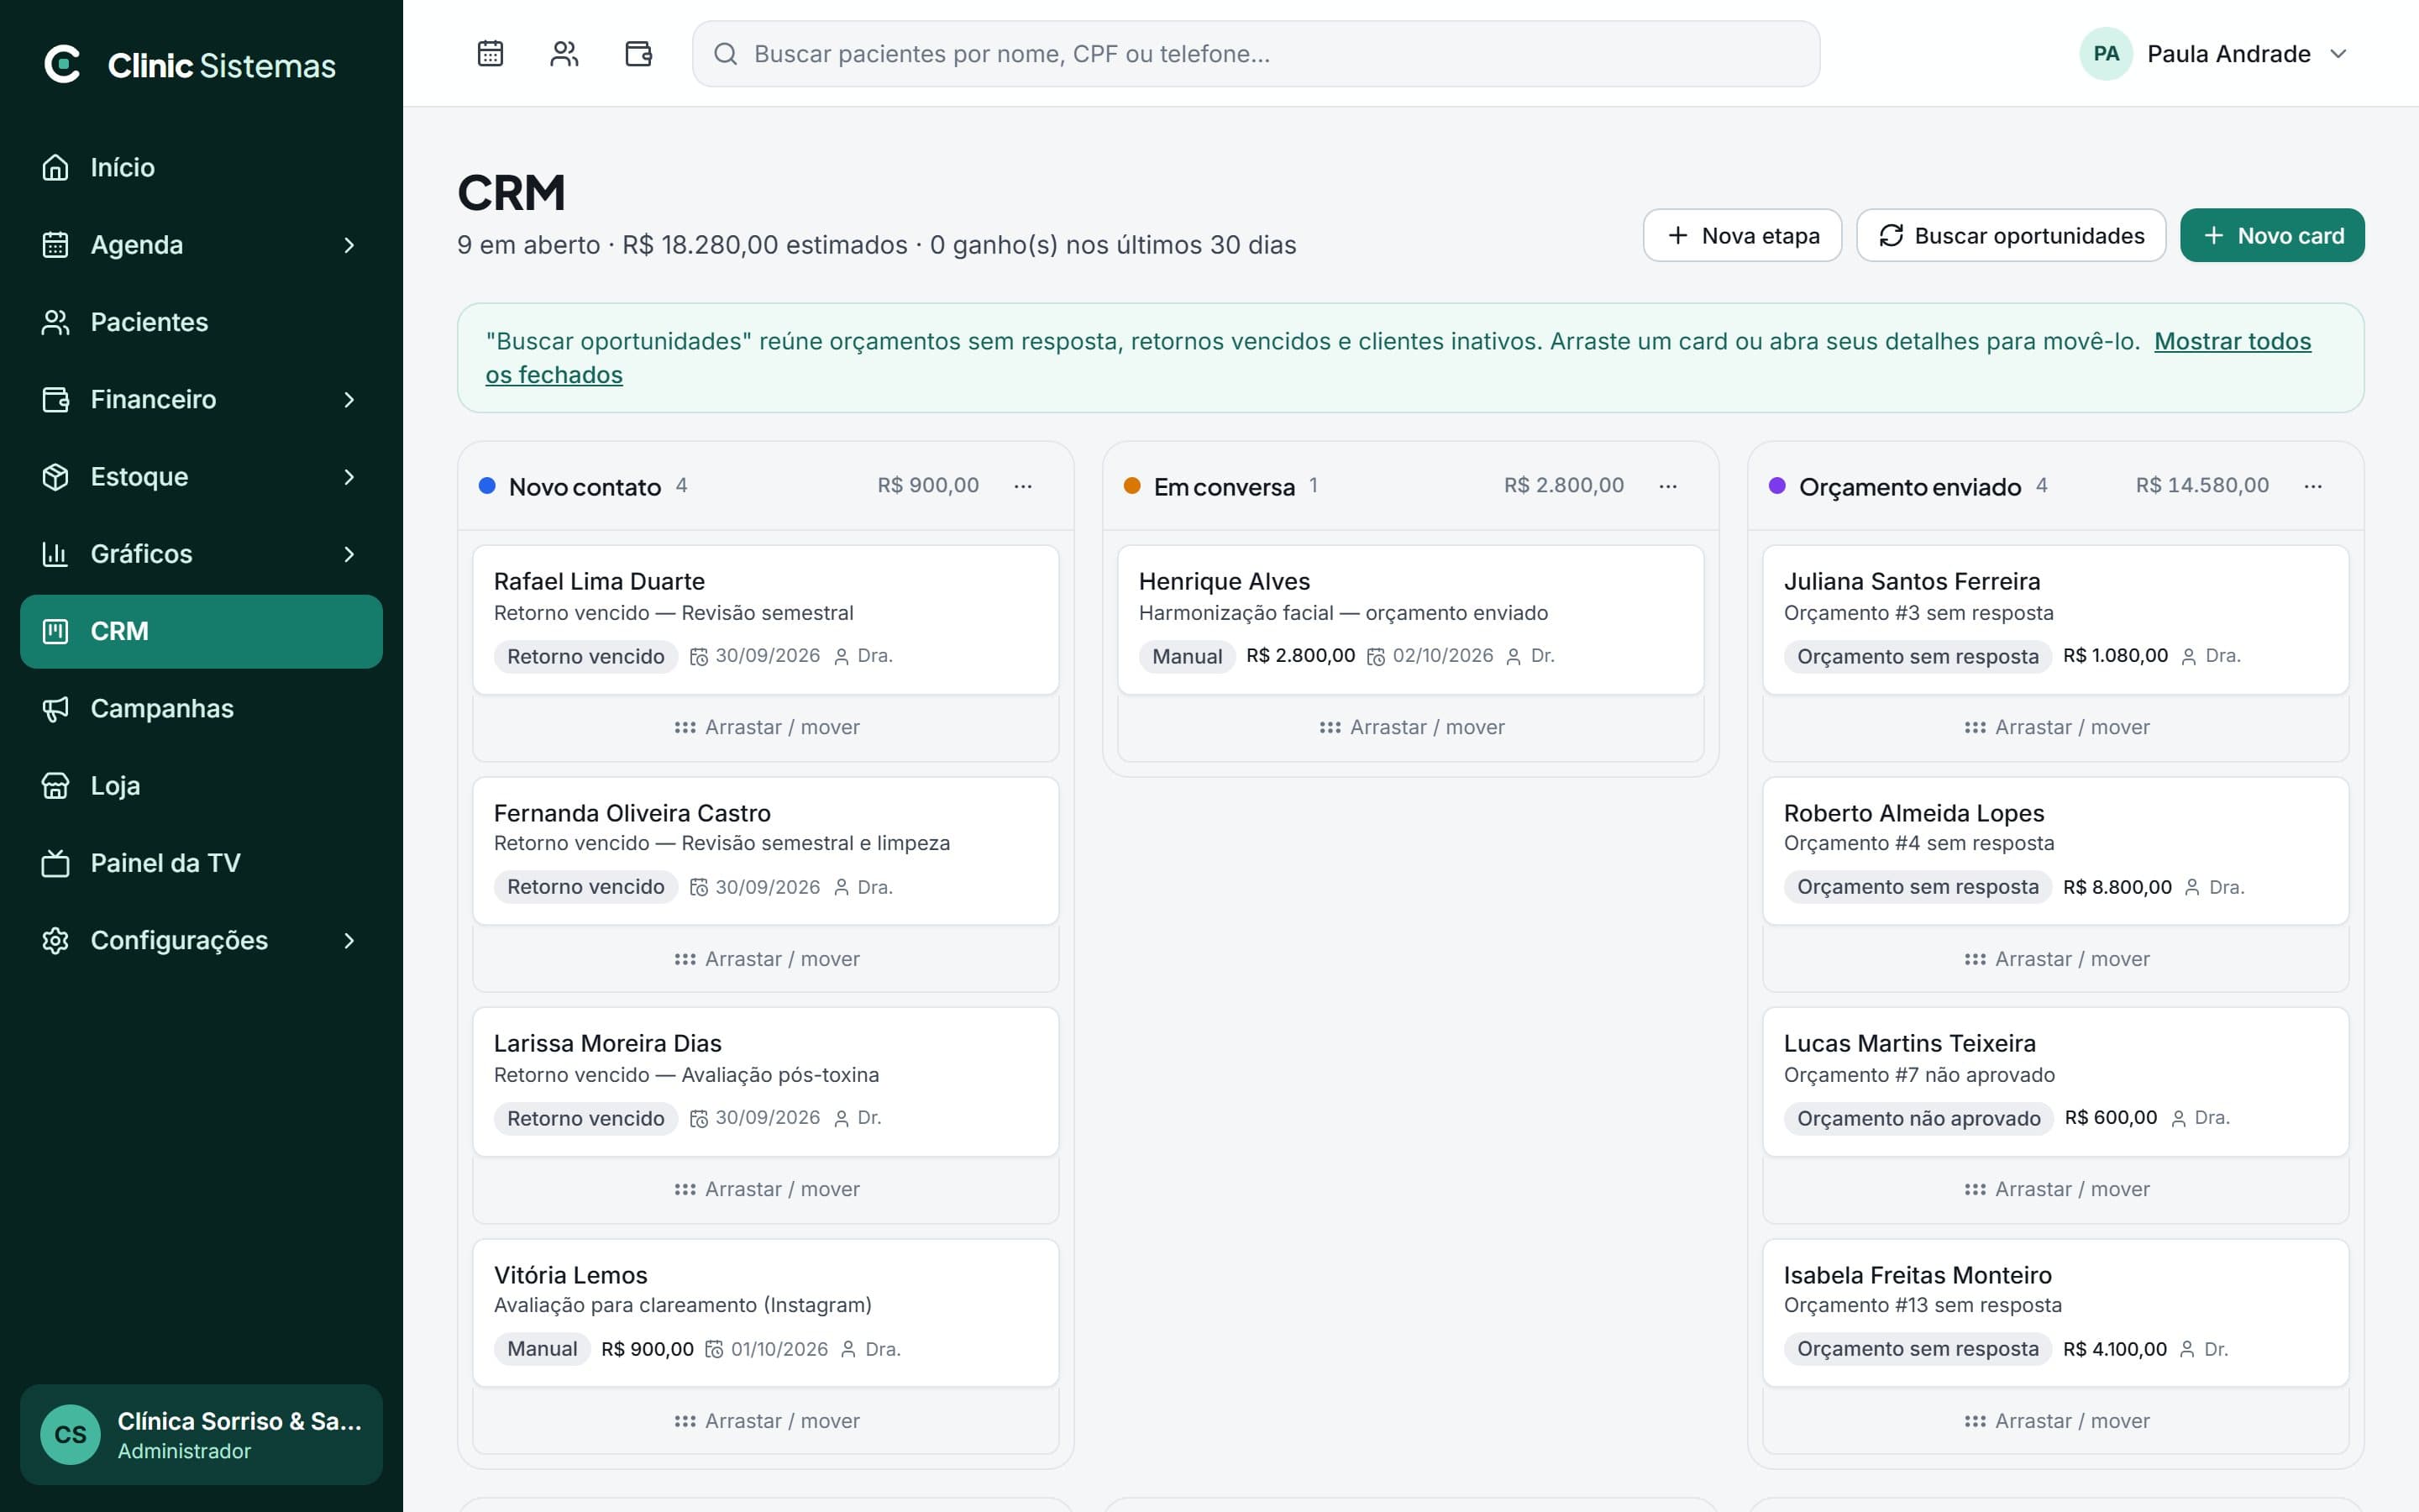Click blue dot of Novo contato column

pos(487,486)
